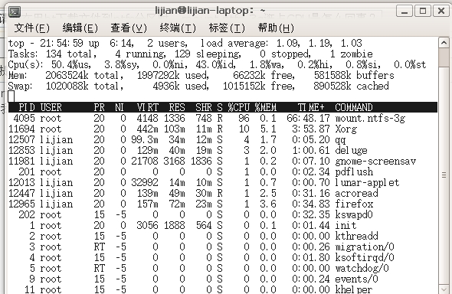Select the lunar-applet process name
Screen dimensions: 452x294
tap(367, 182)
